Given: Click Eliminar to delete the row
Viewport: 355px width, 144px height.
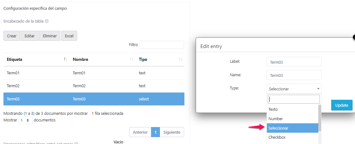Looking at the screenshot, I should click(50, 36).
